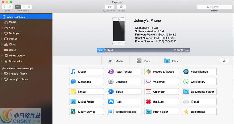Open Voicemail
Viewport: 234px width, 124px height.
(x=162, y=82)
